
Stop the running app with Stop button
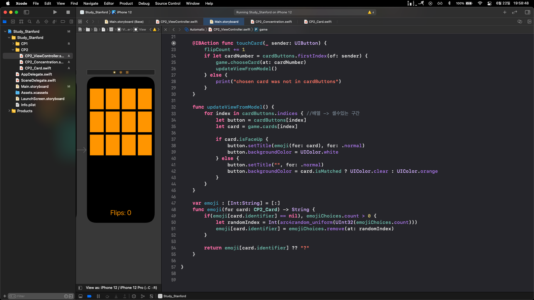pyautogui.click(x=68, y=12)
